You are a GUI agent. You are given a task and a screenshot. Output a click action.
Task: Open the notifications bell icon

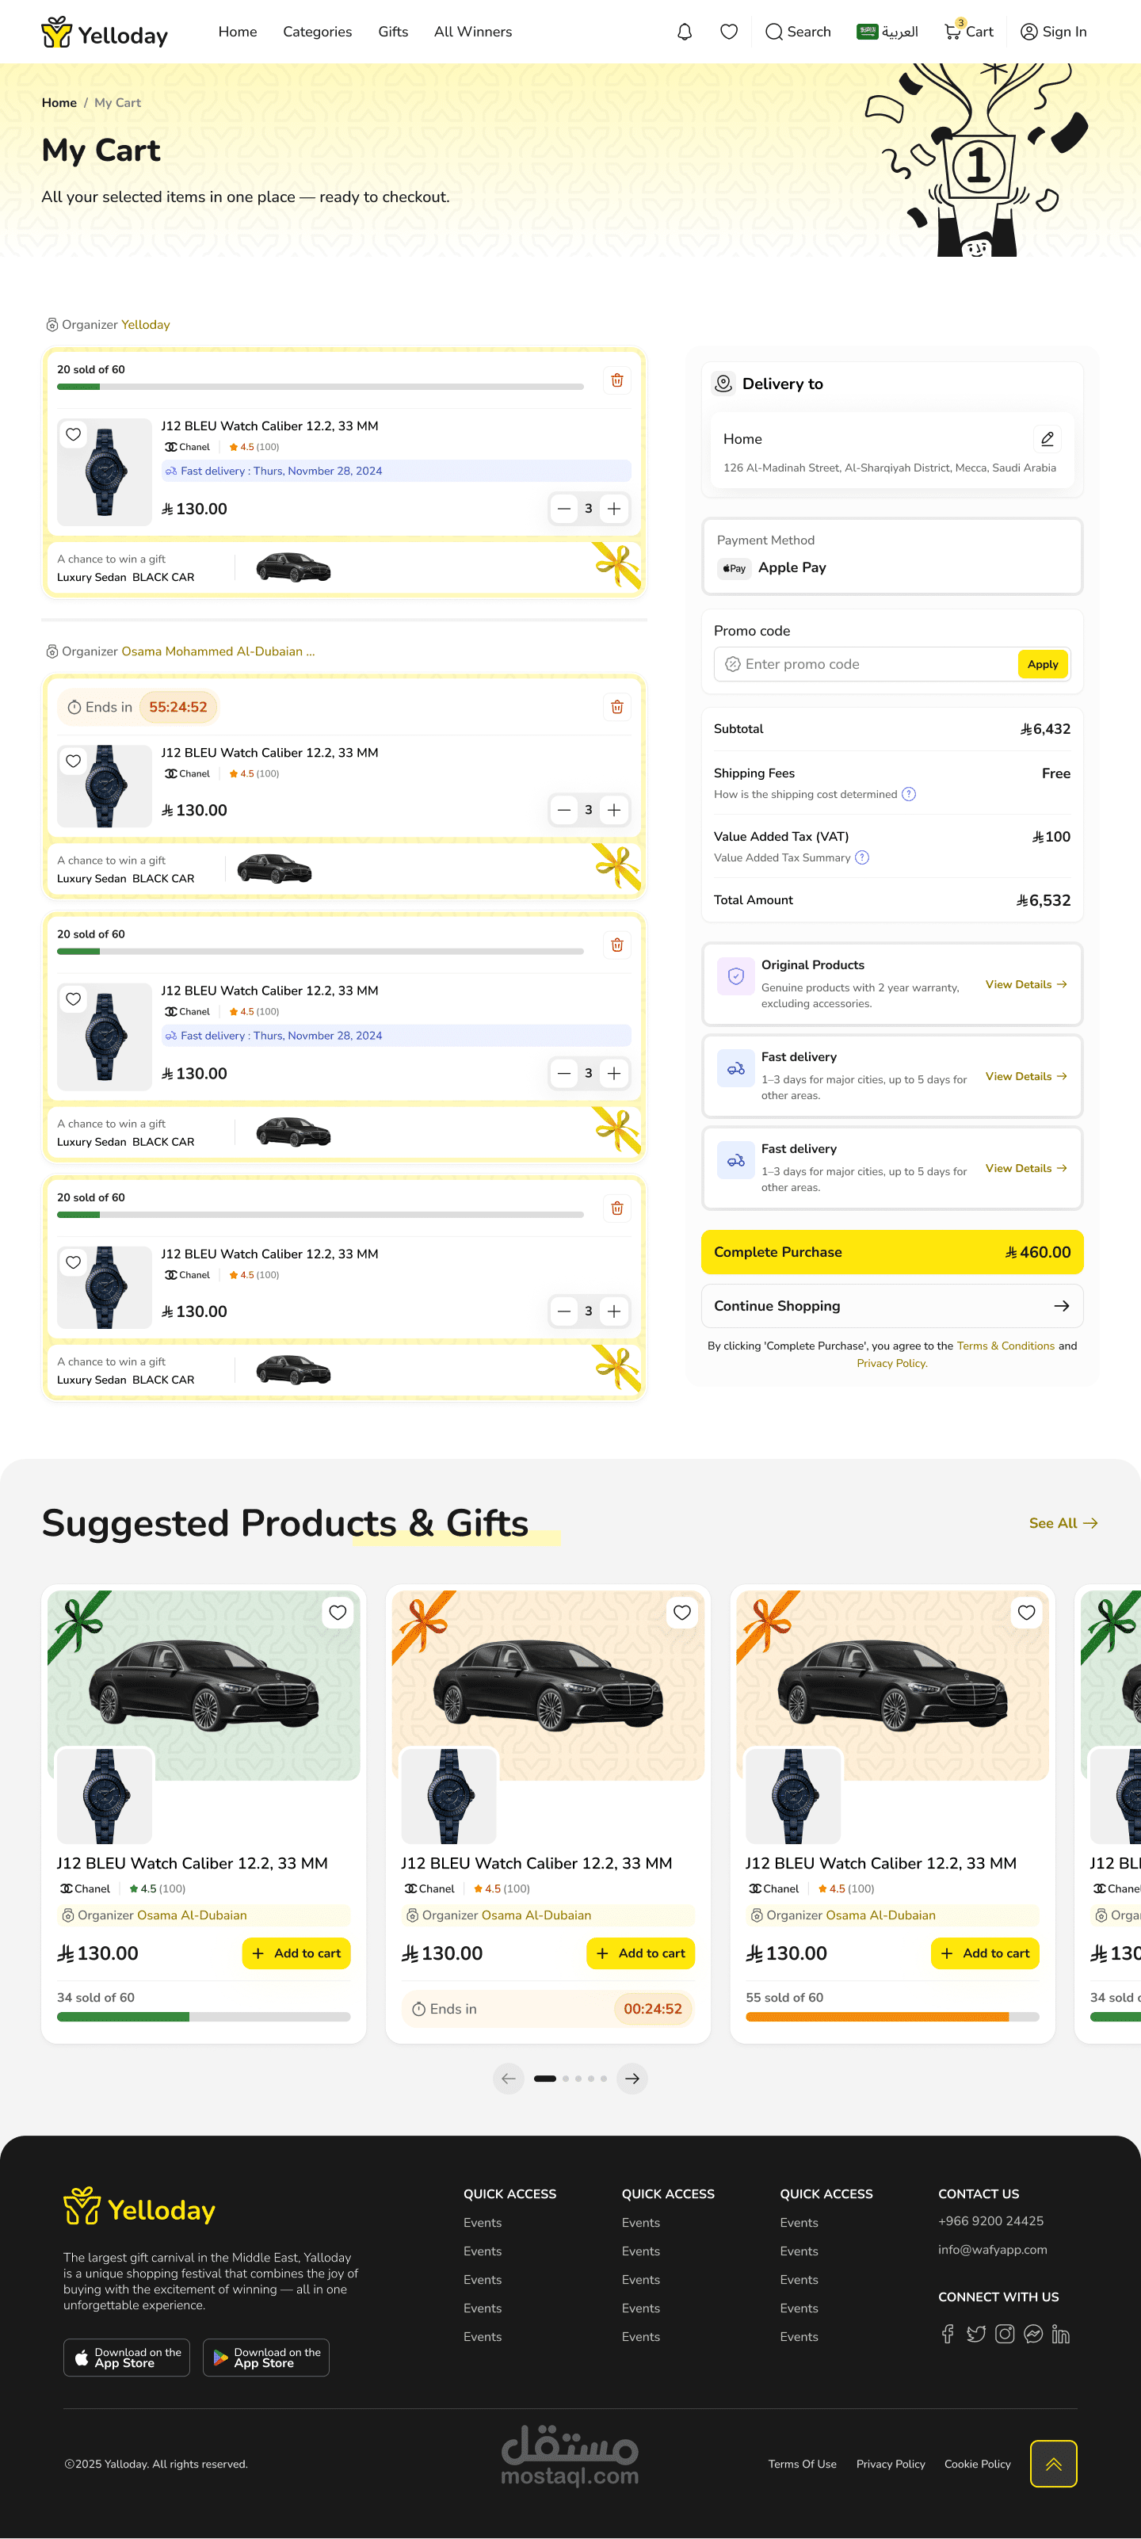tap(685, 32)
